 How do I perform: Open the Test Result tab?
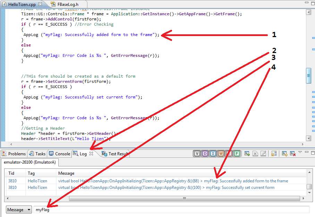[115, 154]
